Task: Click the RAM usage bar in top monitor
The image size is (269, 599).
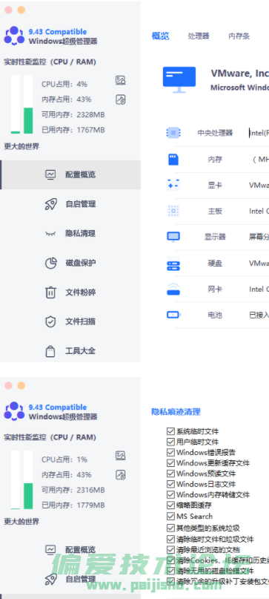Action: 28,105
